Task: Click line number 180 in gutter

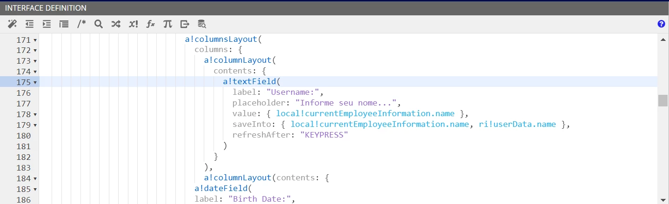Action: (23, 136)
